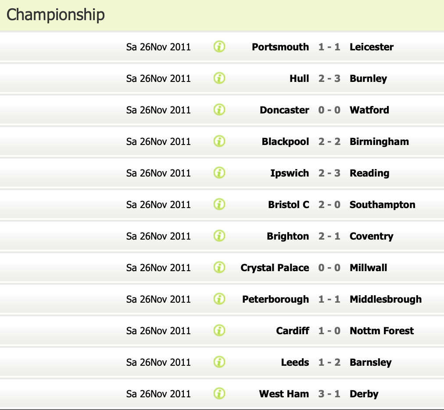
Task: Open info icon for Crystal Palace match
Action: pos(219,267)
